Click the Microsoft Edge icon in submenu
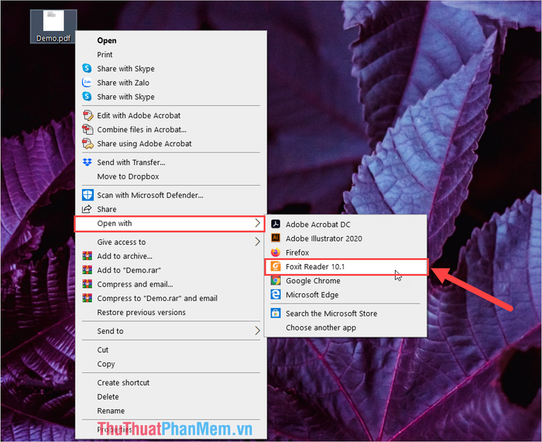542x442 pixels. [276, 294]
